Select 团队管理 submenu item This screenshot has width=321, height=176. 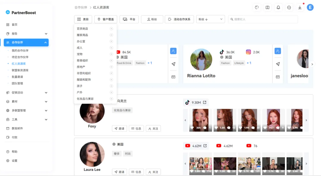click(x=17, y=83)
